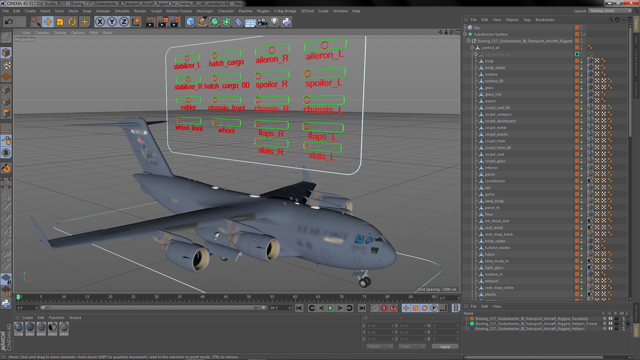
Task: Toggle Y axis lock icon
Action: 112,22
